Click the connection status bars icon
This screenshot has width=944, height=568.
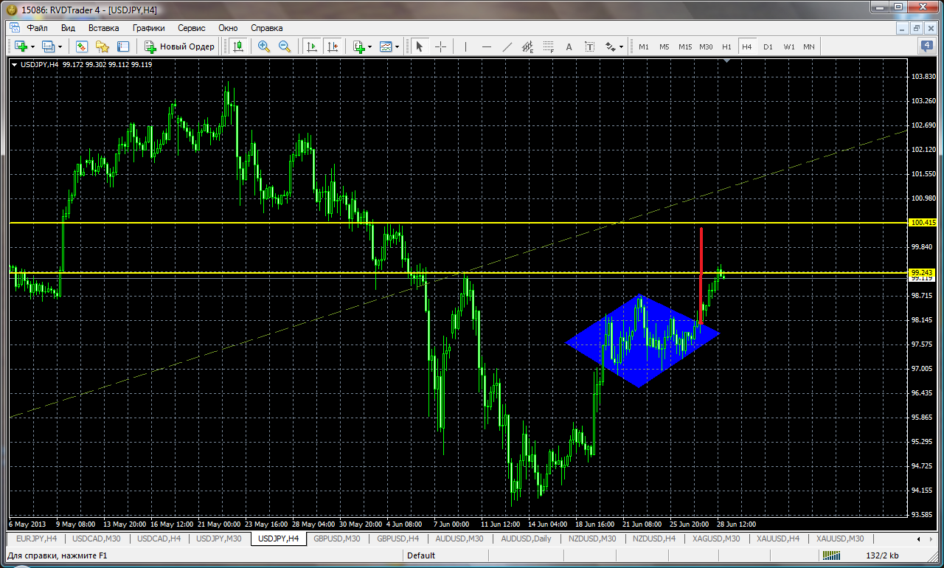click(831, 555)
